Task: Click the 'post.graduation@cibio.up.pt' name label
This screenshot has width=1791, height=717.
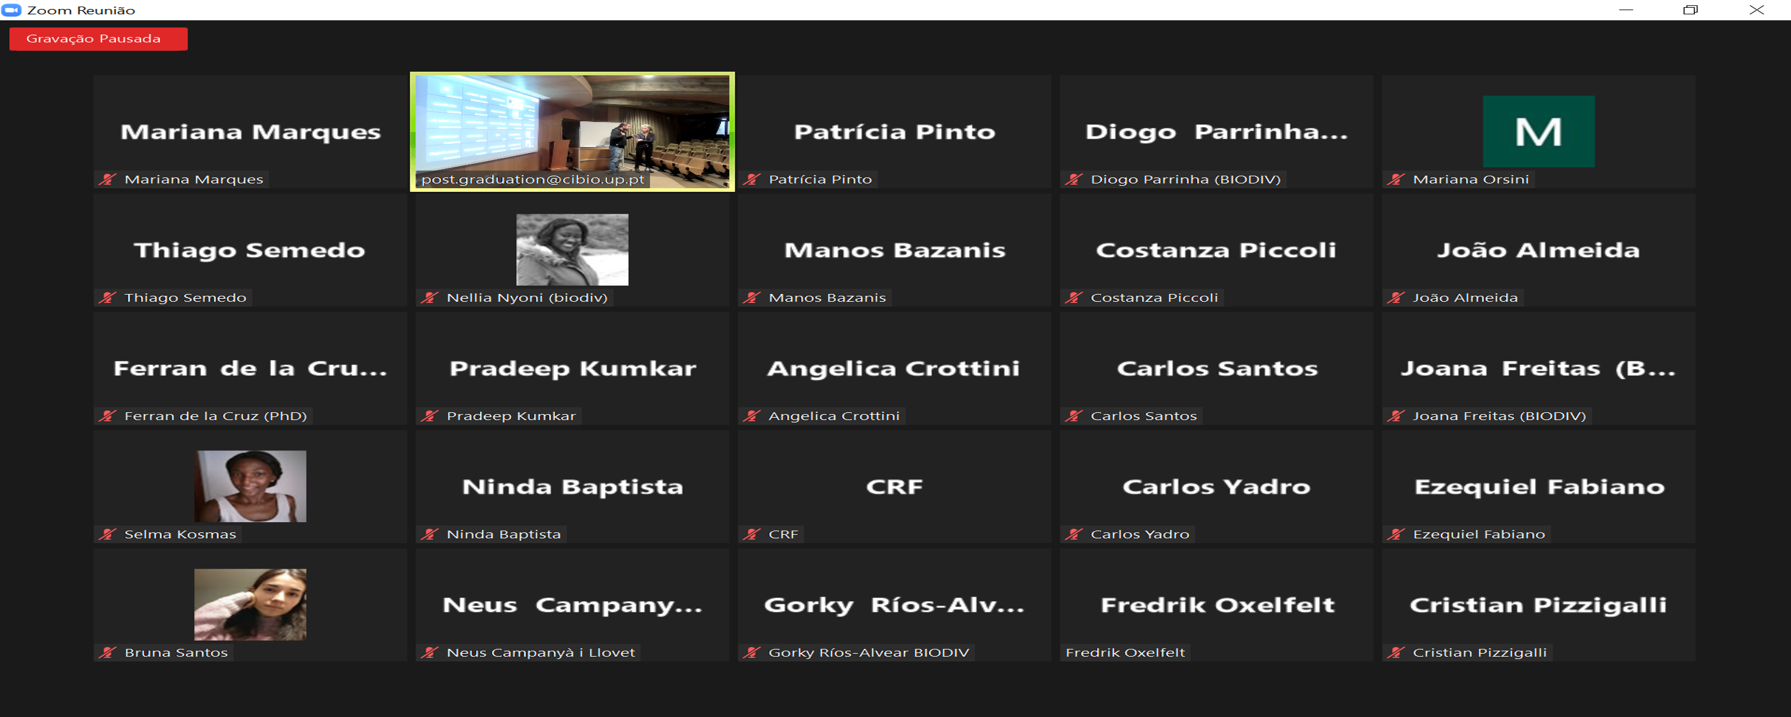Action: tap(533, 179)
